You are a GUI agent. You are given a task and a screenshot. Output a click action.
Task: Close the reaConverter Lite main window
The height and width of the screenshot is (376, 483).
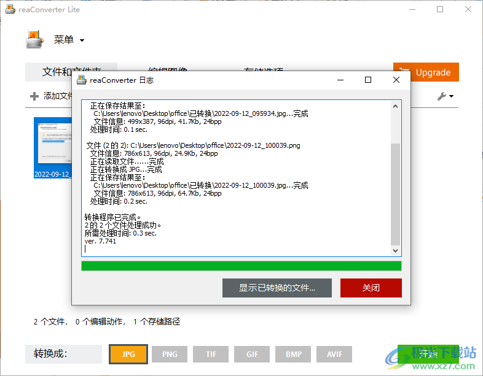pos(468,10)
